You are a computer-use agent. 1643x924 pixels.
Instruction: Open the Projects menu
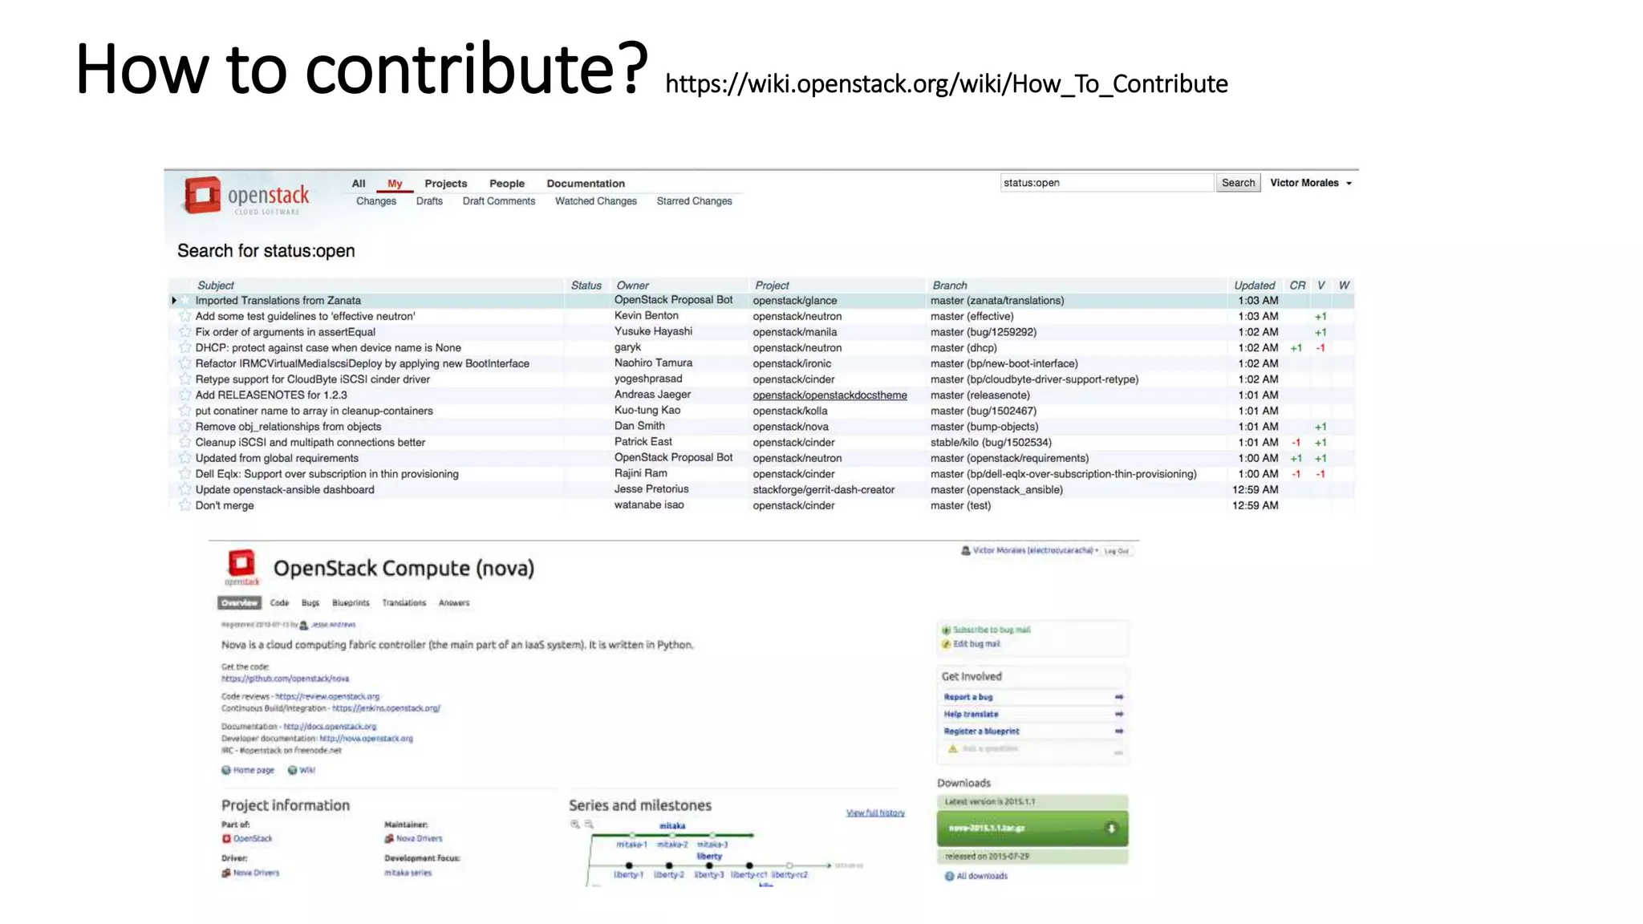point(446,184)
